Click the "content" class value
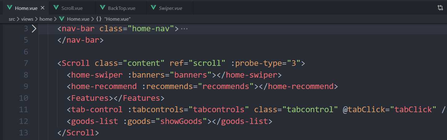 point(144,63)
